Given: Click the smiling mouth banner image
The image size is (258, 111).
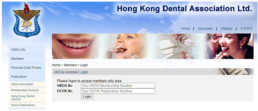Looking at the screenshot, I should (x=75, y=46).
